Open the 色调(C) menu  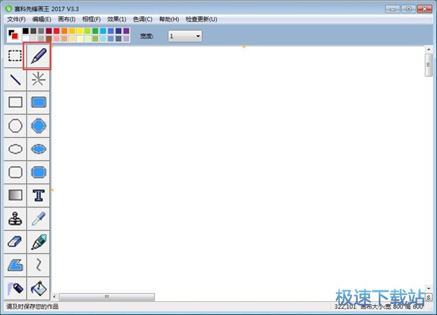point(143,19)
